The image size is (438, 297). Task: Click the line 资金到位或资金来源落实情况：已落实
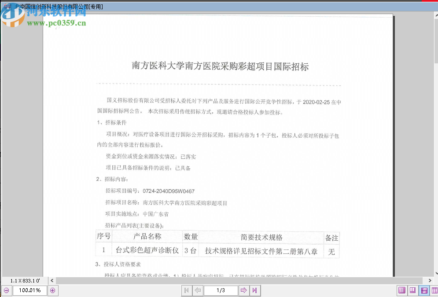pyautogui.click(x=151, y=157)
